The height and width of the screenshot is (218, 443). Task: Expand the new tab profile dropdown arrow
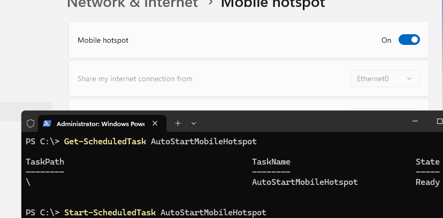(x=194, y=123)
